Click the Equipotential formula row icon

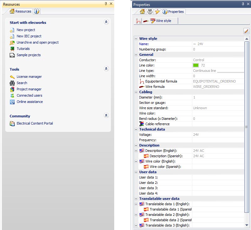point(142,81)
